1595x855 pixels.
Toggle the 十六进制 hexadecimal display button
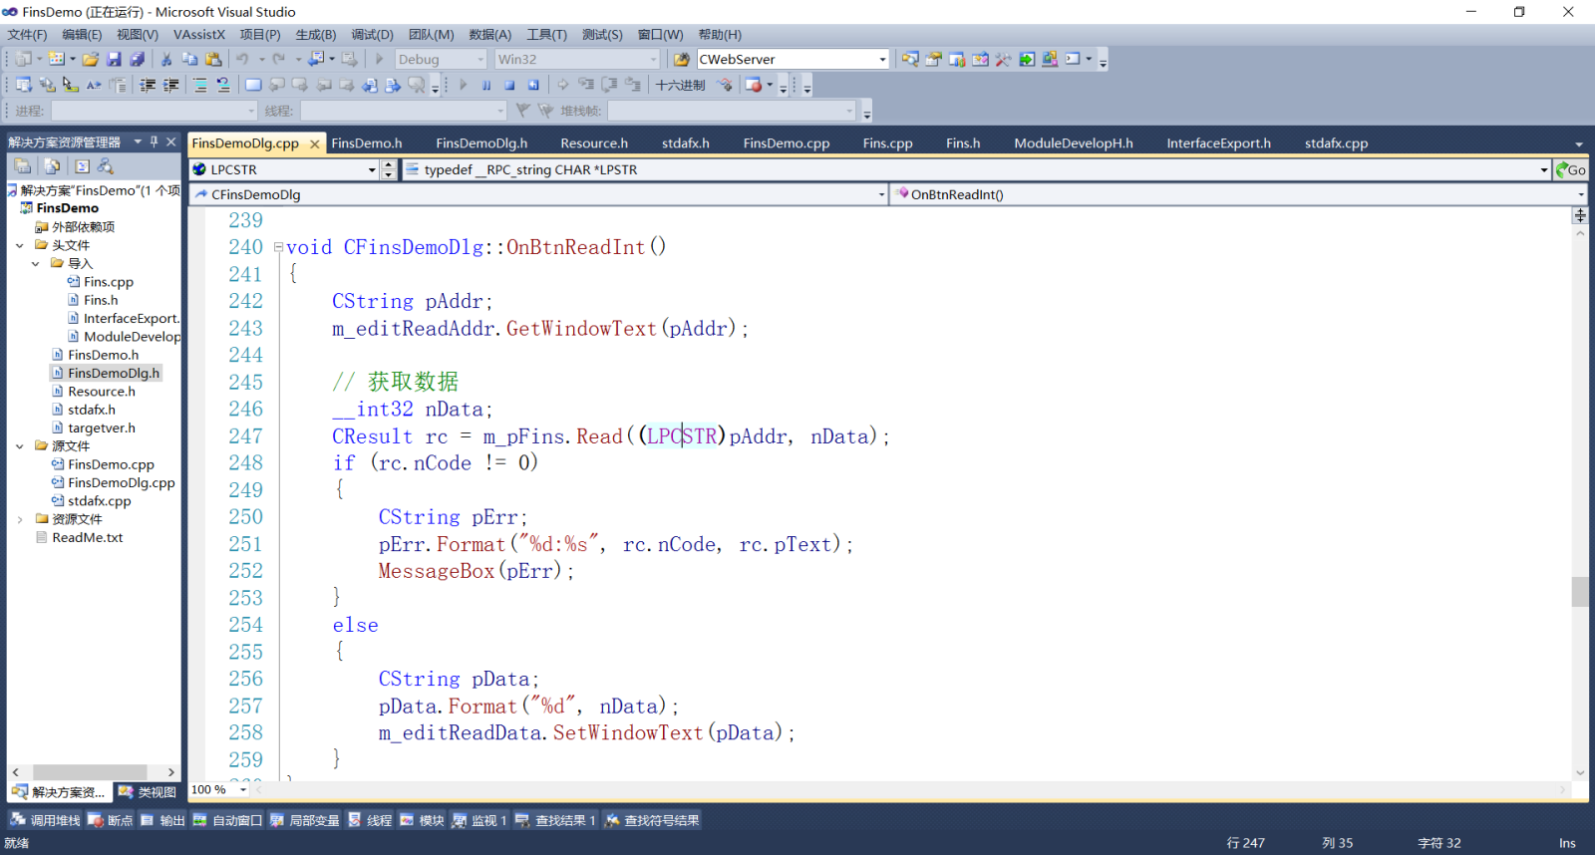point(680,86)
